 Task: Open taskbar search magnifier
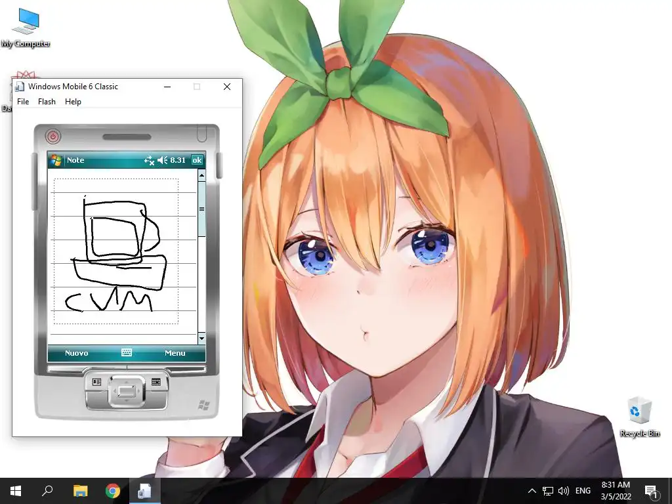[x=47, y=491]
